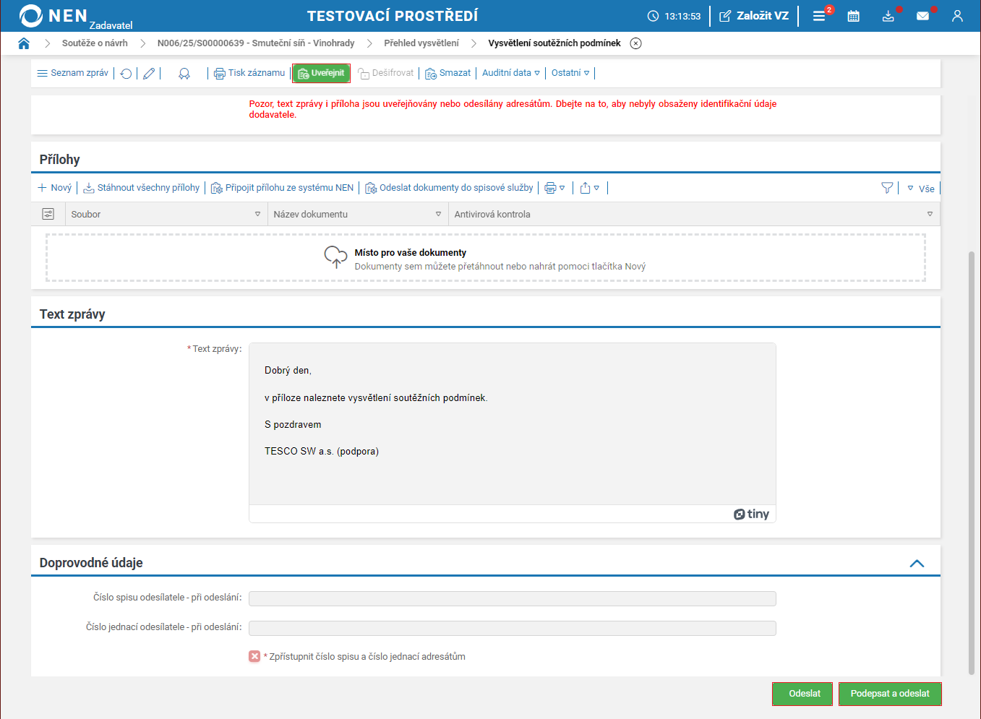Image resolution: width=981 pixels, height=719 pixels.
Task: Click the filter funnel icon in Přílohy
Action: click(887, 188)
